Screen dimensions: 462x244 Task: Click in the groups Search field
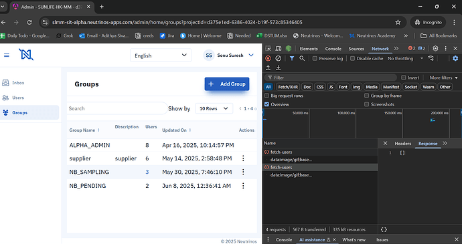117,108
